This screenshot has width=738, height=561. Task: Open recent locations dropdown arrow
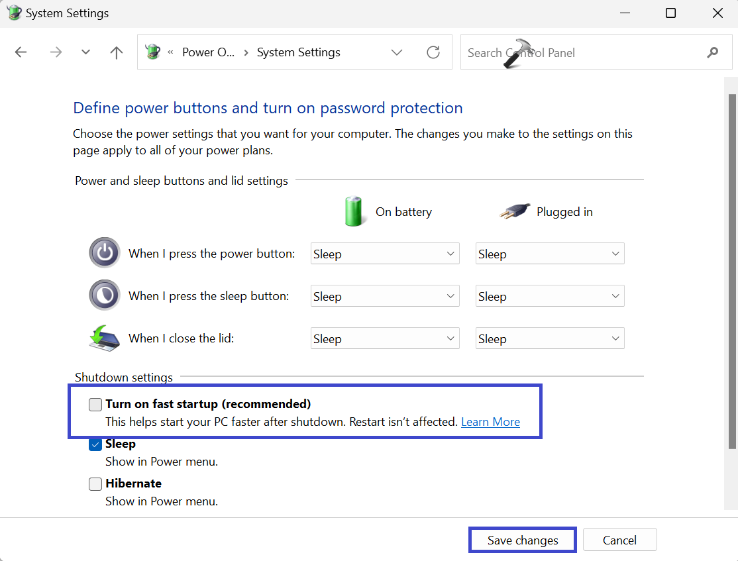pos(85,52)
